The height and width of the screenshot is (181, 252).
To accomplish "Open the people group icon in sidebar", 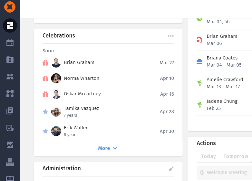I will [10, 77].
